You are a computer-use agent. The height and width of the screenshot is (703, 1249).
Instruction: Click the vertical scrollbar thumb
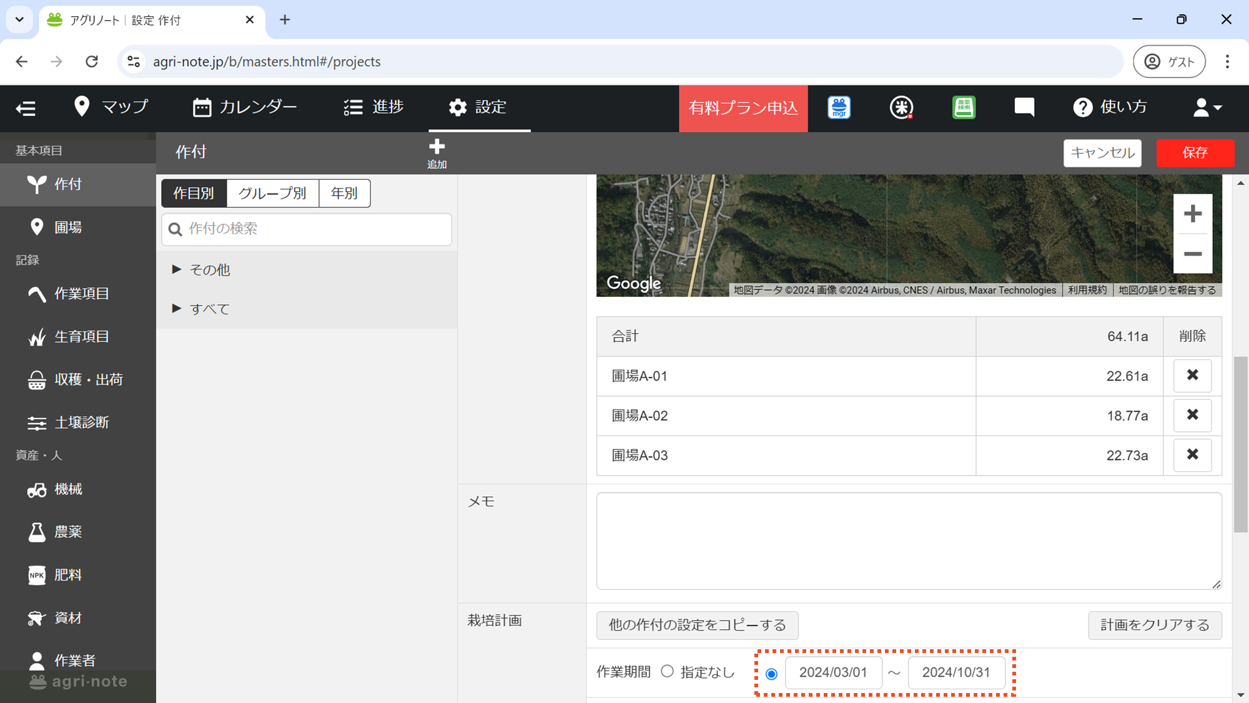[x=1240, y=444]
